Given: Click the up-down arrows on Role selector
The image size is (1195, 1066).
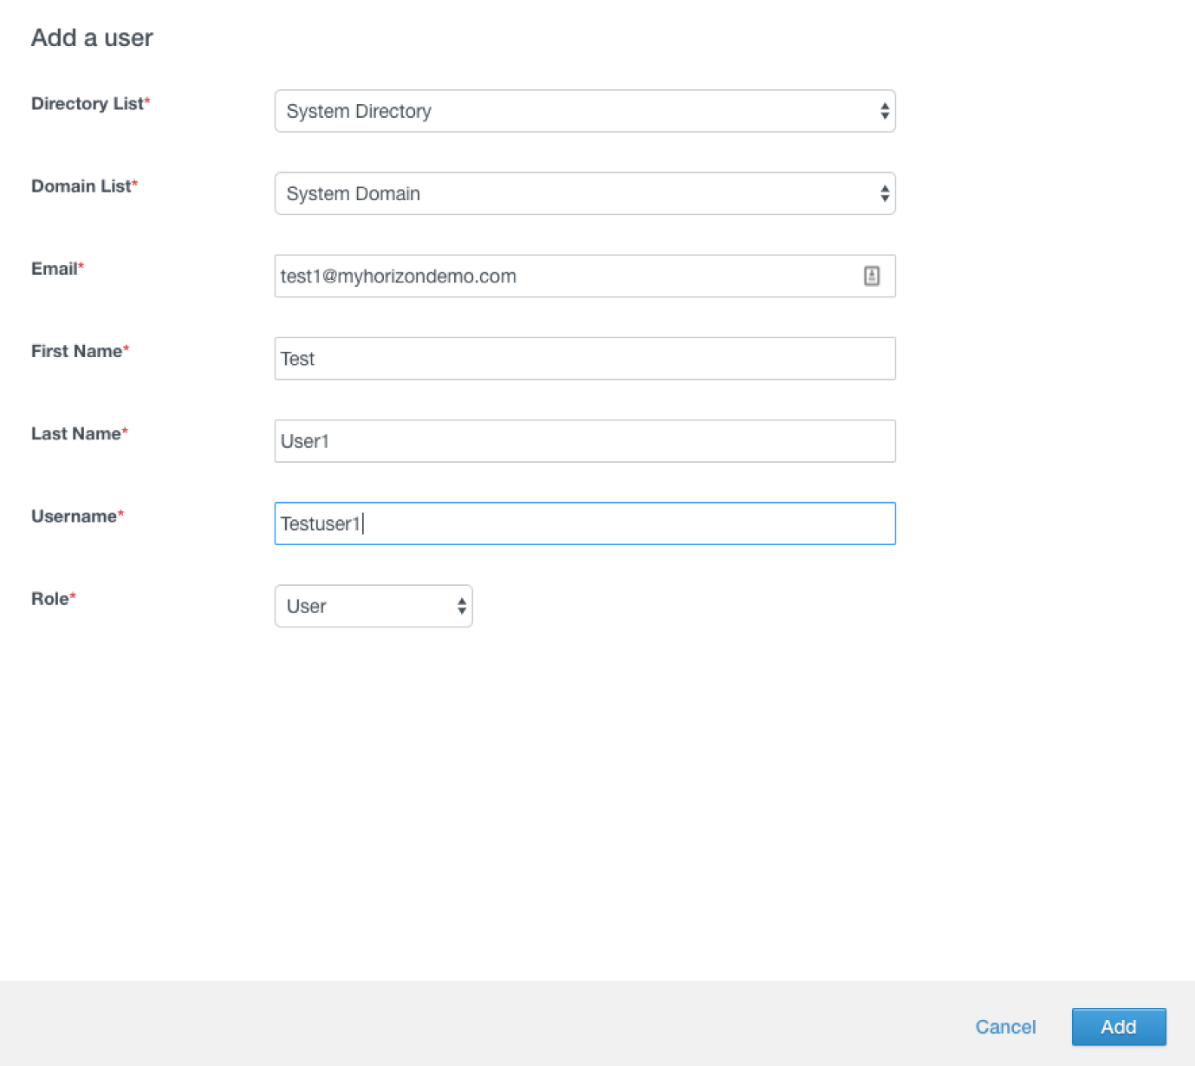Looking at the screenshot, I should tap(462, 606).
